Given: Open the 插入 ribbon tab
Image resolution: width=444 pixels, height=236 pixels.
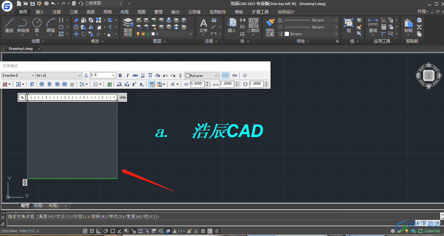Looking at the screenshot, I should 40,12.
